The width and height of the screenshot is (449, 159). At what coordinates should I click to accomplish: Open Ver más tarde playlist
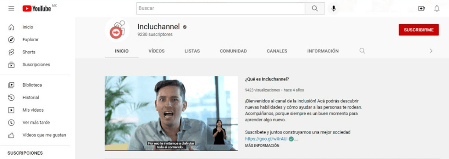[x=36, y=122]
